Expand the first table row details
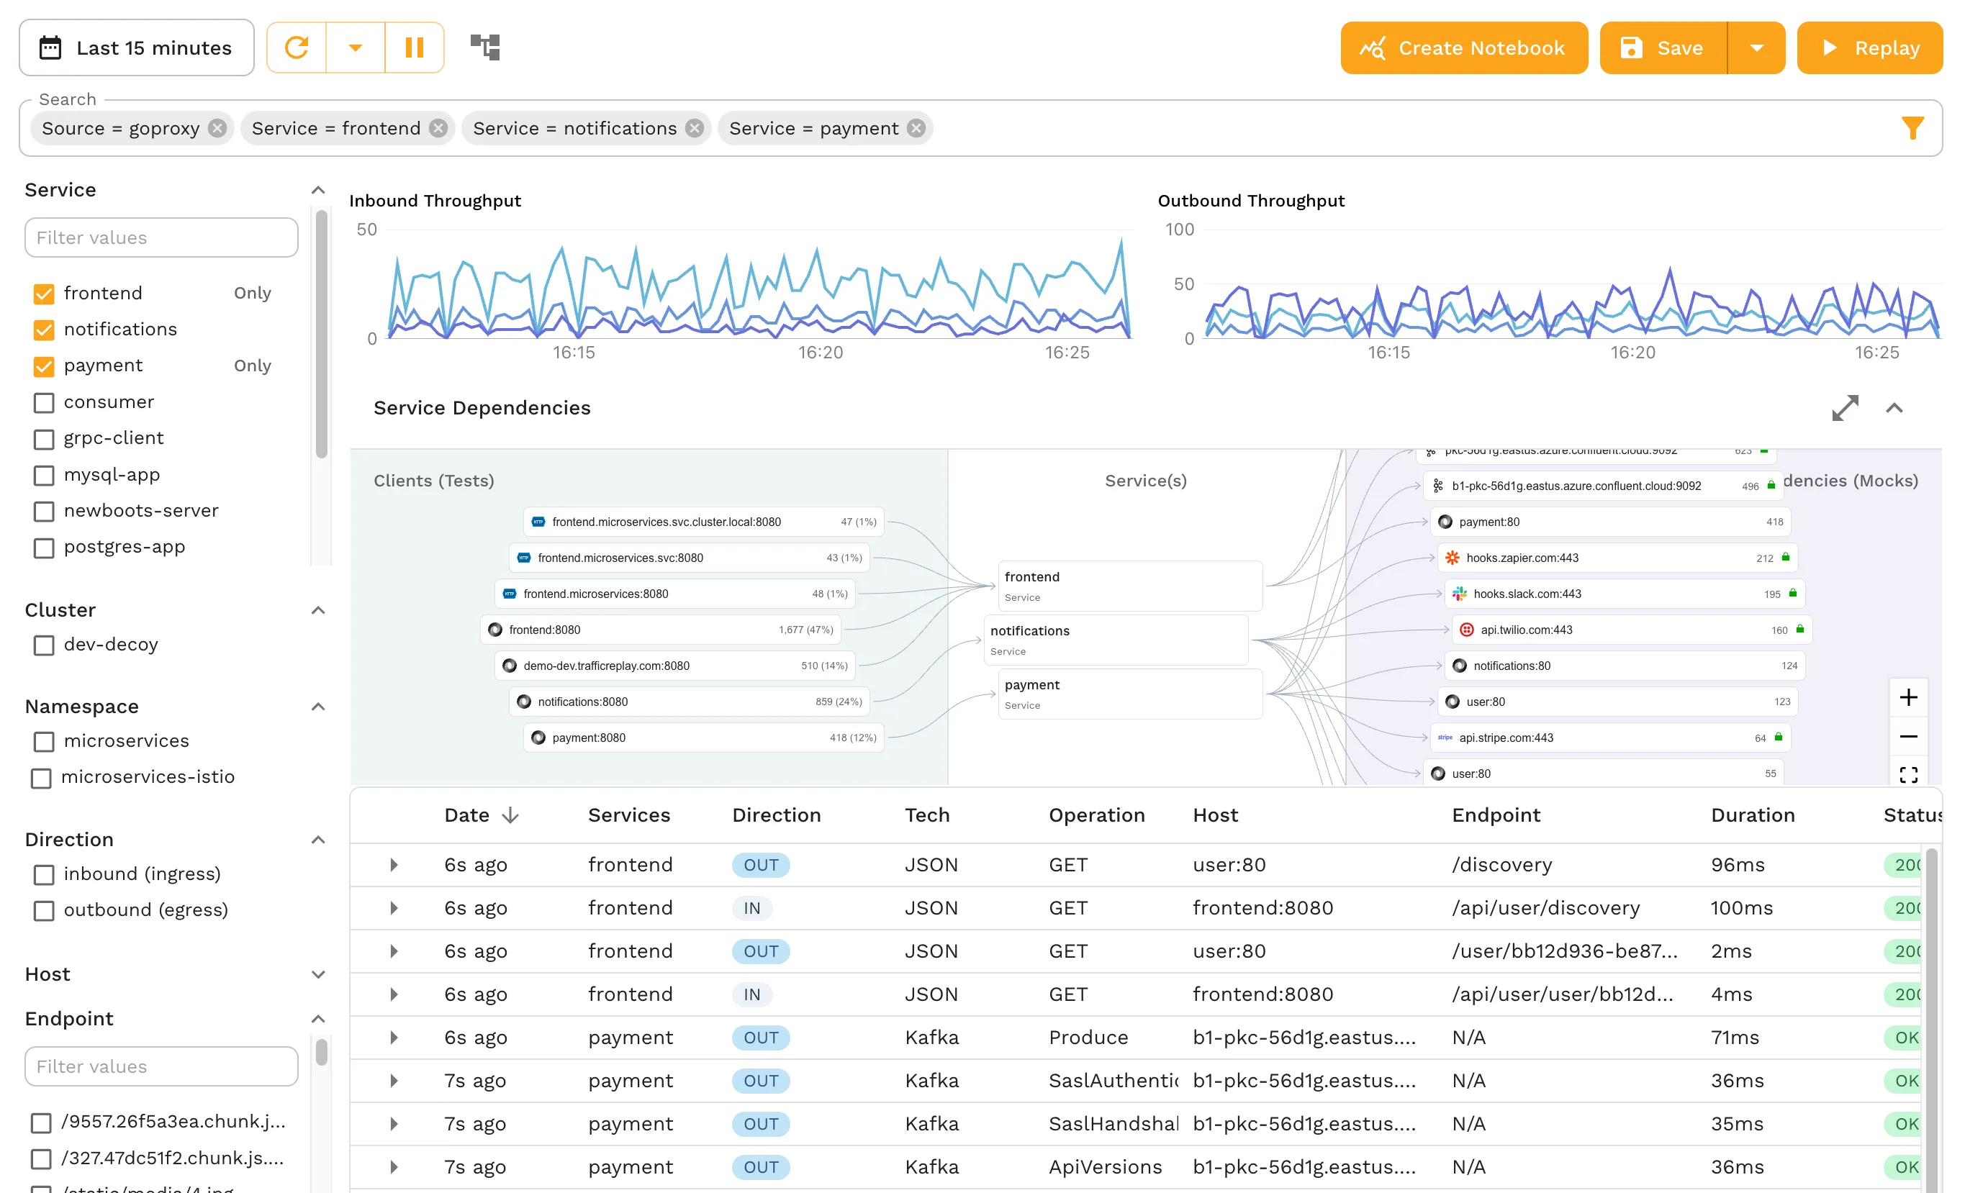Image resolution: width=1965 pixels, height=1193 pixels. [x=393, y=864]
